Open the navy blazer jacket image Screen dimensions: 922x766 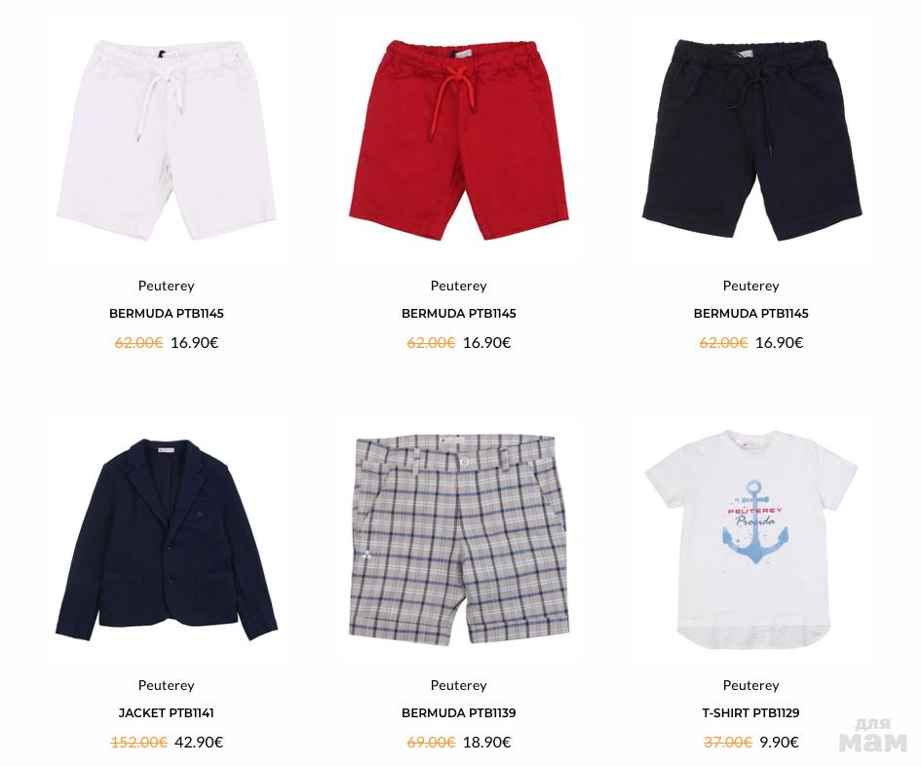pos(167,539)
